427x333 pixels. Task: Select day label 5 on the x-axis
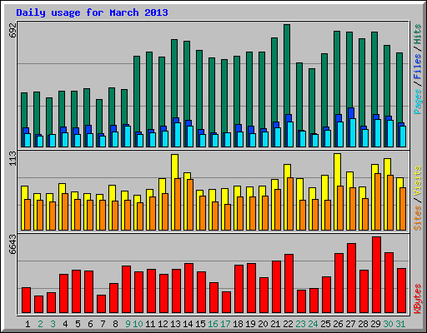tap(78, 324)
